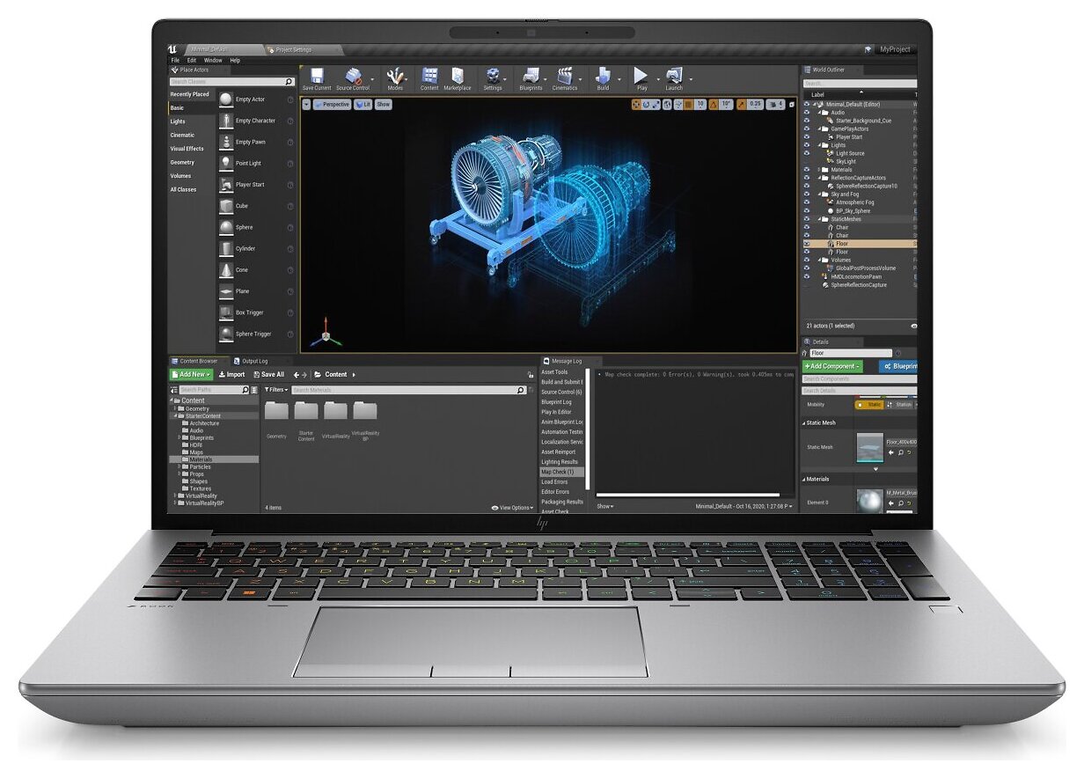This screenshot has width=1084, height=778.
Task: Select the Lights category in Place Actors
Action: click(x=178, y=121)
